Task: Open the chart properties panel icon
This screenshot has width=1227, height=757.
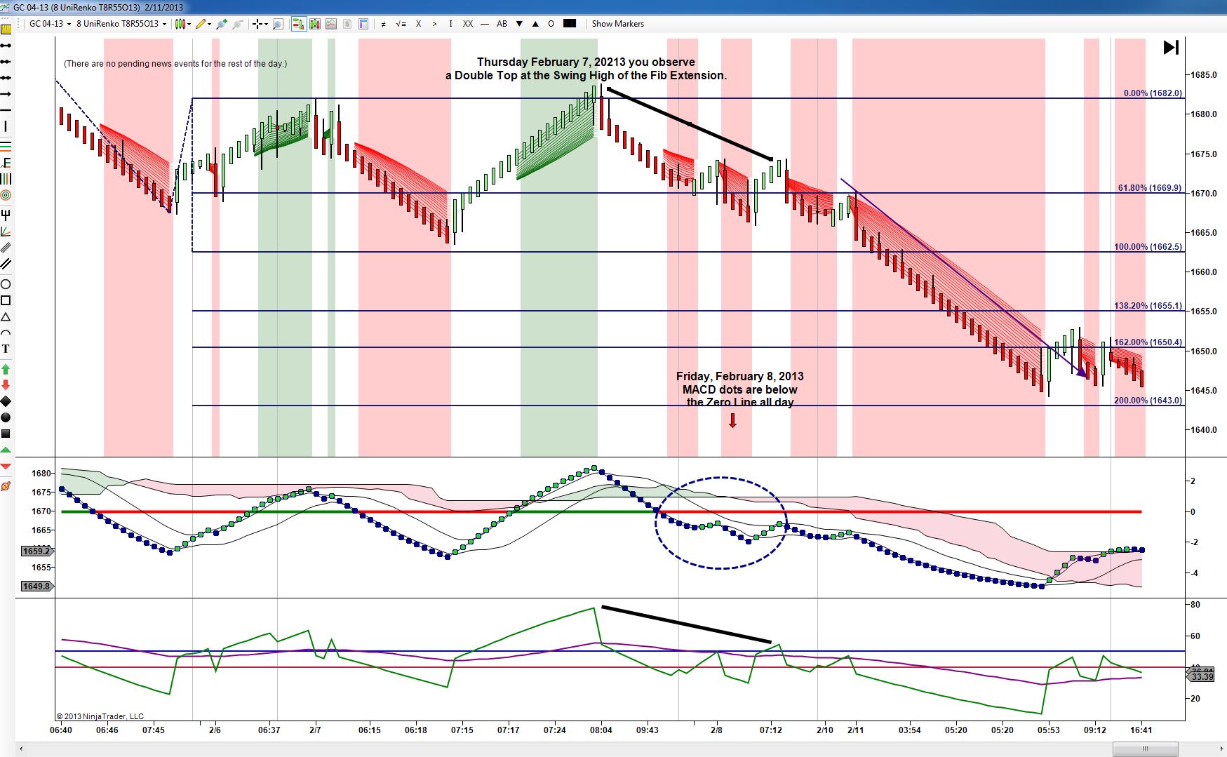Action: 363,24
